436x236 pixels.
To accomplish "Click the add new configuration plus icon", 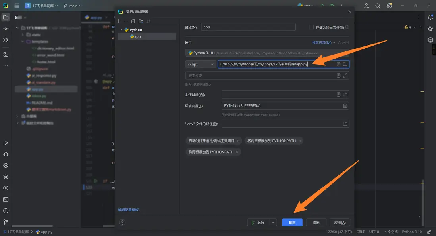I will (118, 21).
